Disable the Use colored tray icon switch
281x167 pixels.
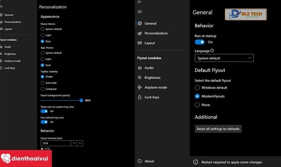pyautogui.click(x=44, y=122)
